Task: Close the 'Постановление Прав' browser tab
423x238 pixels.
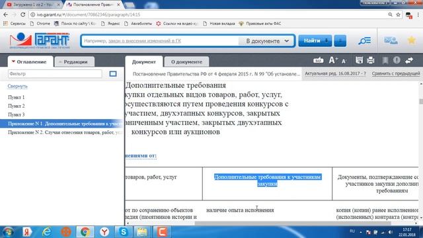Action: click(x=118, y=5)
